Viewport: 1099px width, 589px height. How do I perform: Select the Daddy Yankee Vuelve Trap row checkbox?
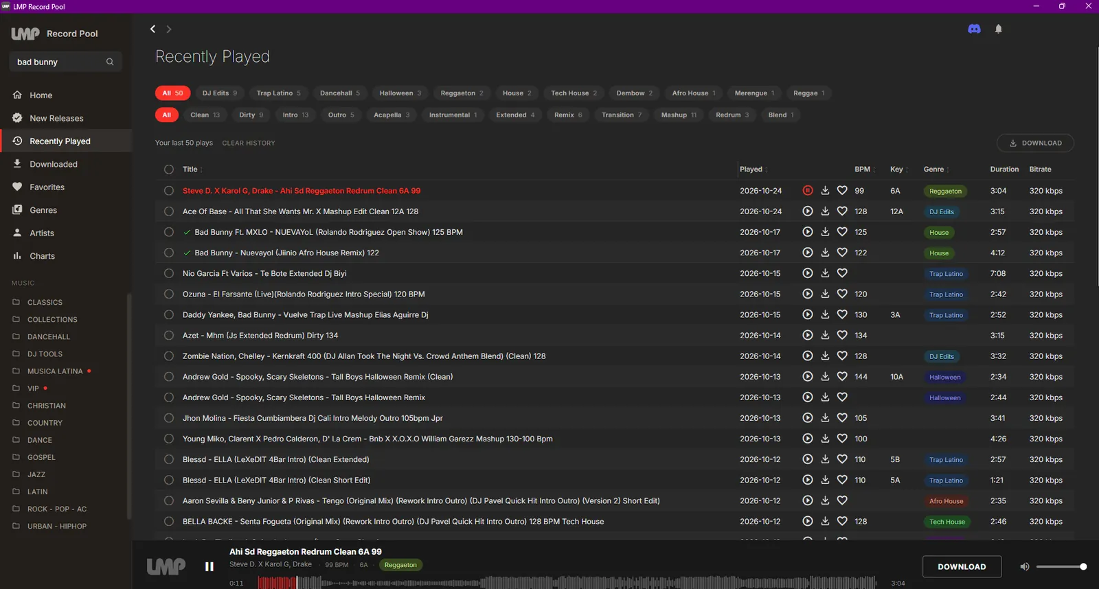coord(169,314)
